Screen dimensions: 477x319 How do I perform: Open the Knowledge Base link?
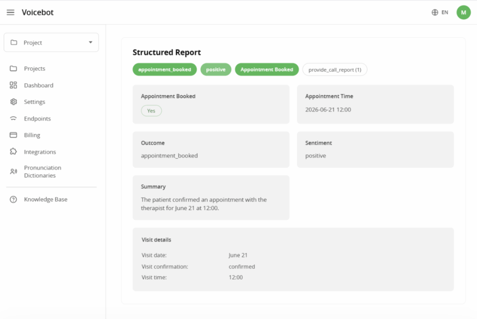point(46,199)
